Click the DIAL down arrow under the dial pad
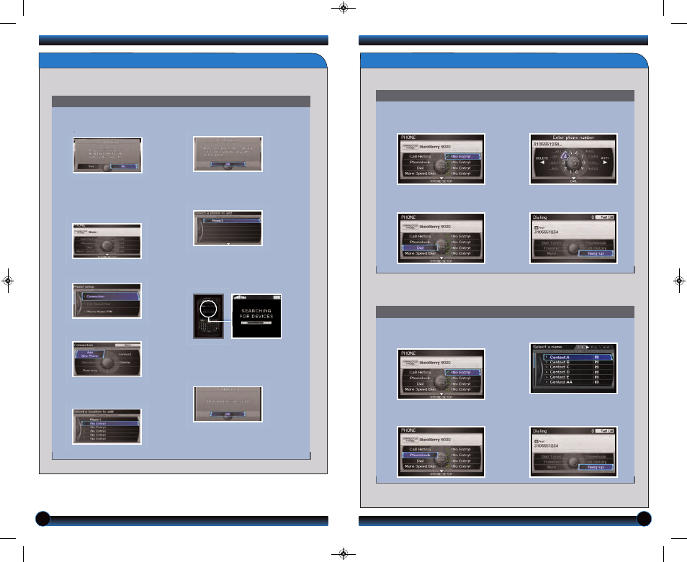 tap(573, 178)
